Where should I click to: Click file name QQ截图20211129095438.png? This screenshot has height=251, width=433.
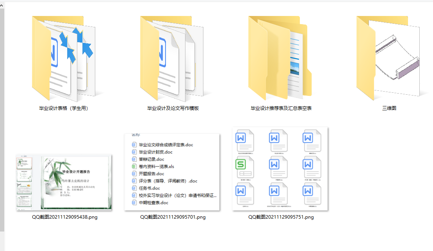pos(65,217)
